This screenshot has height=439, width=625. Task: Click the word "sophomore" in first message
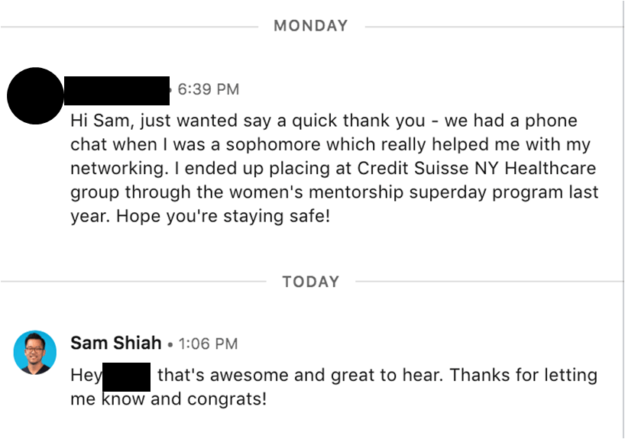click(273, 144)
